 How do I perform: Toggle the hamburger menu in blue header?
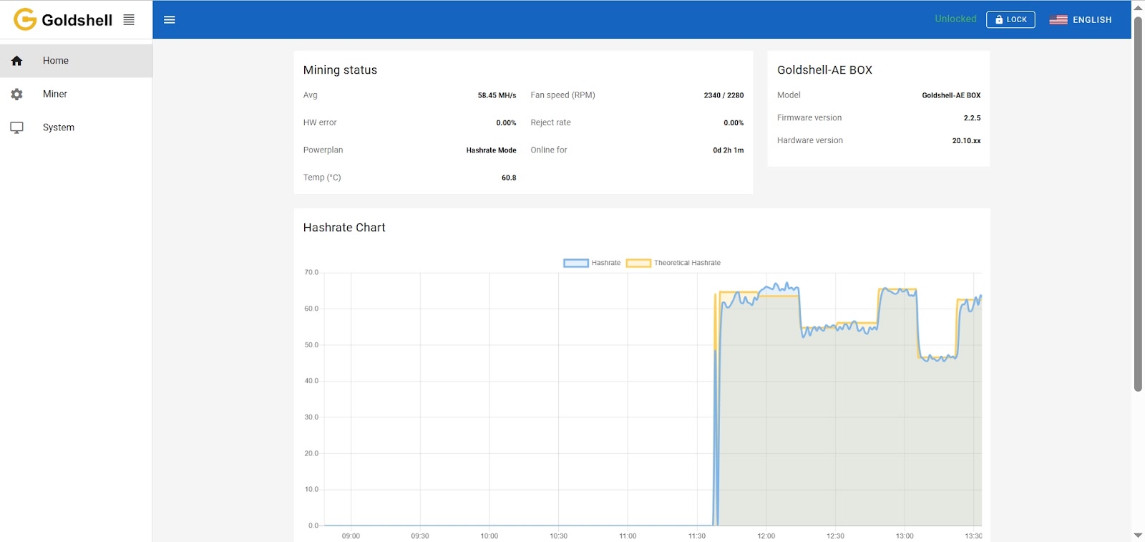170,19
